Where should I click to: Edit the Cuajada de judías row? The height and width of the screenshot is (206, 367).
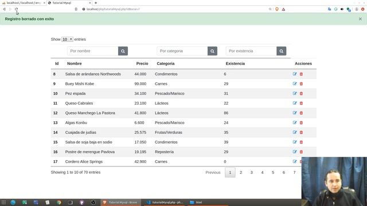[295, 132]
